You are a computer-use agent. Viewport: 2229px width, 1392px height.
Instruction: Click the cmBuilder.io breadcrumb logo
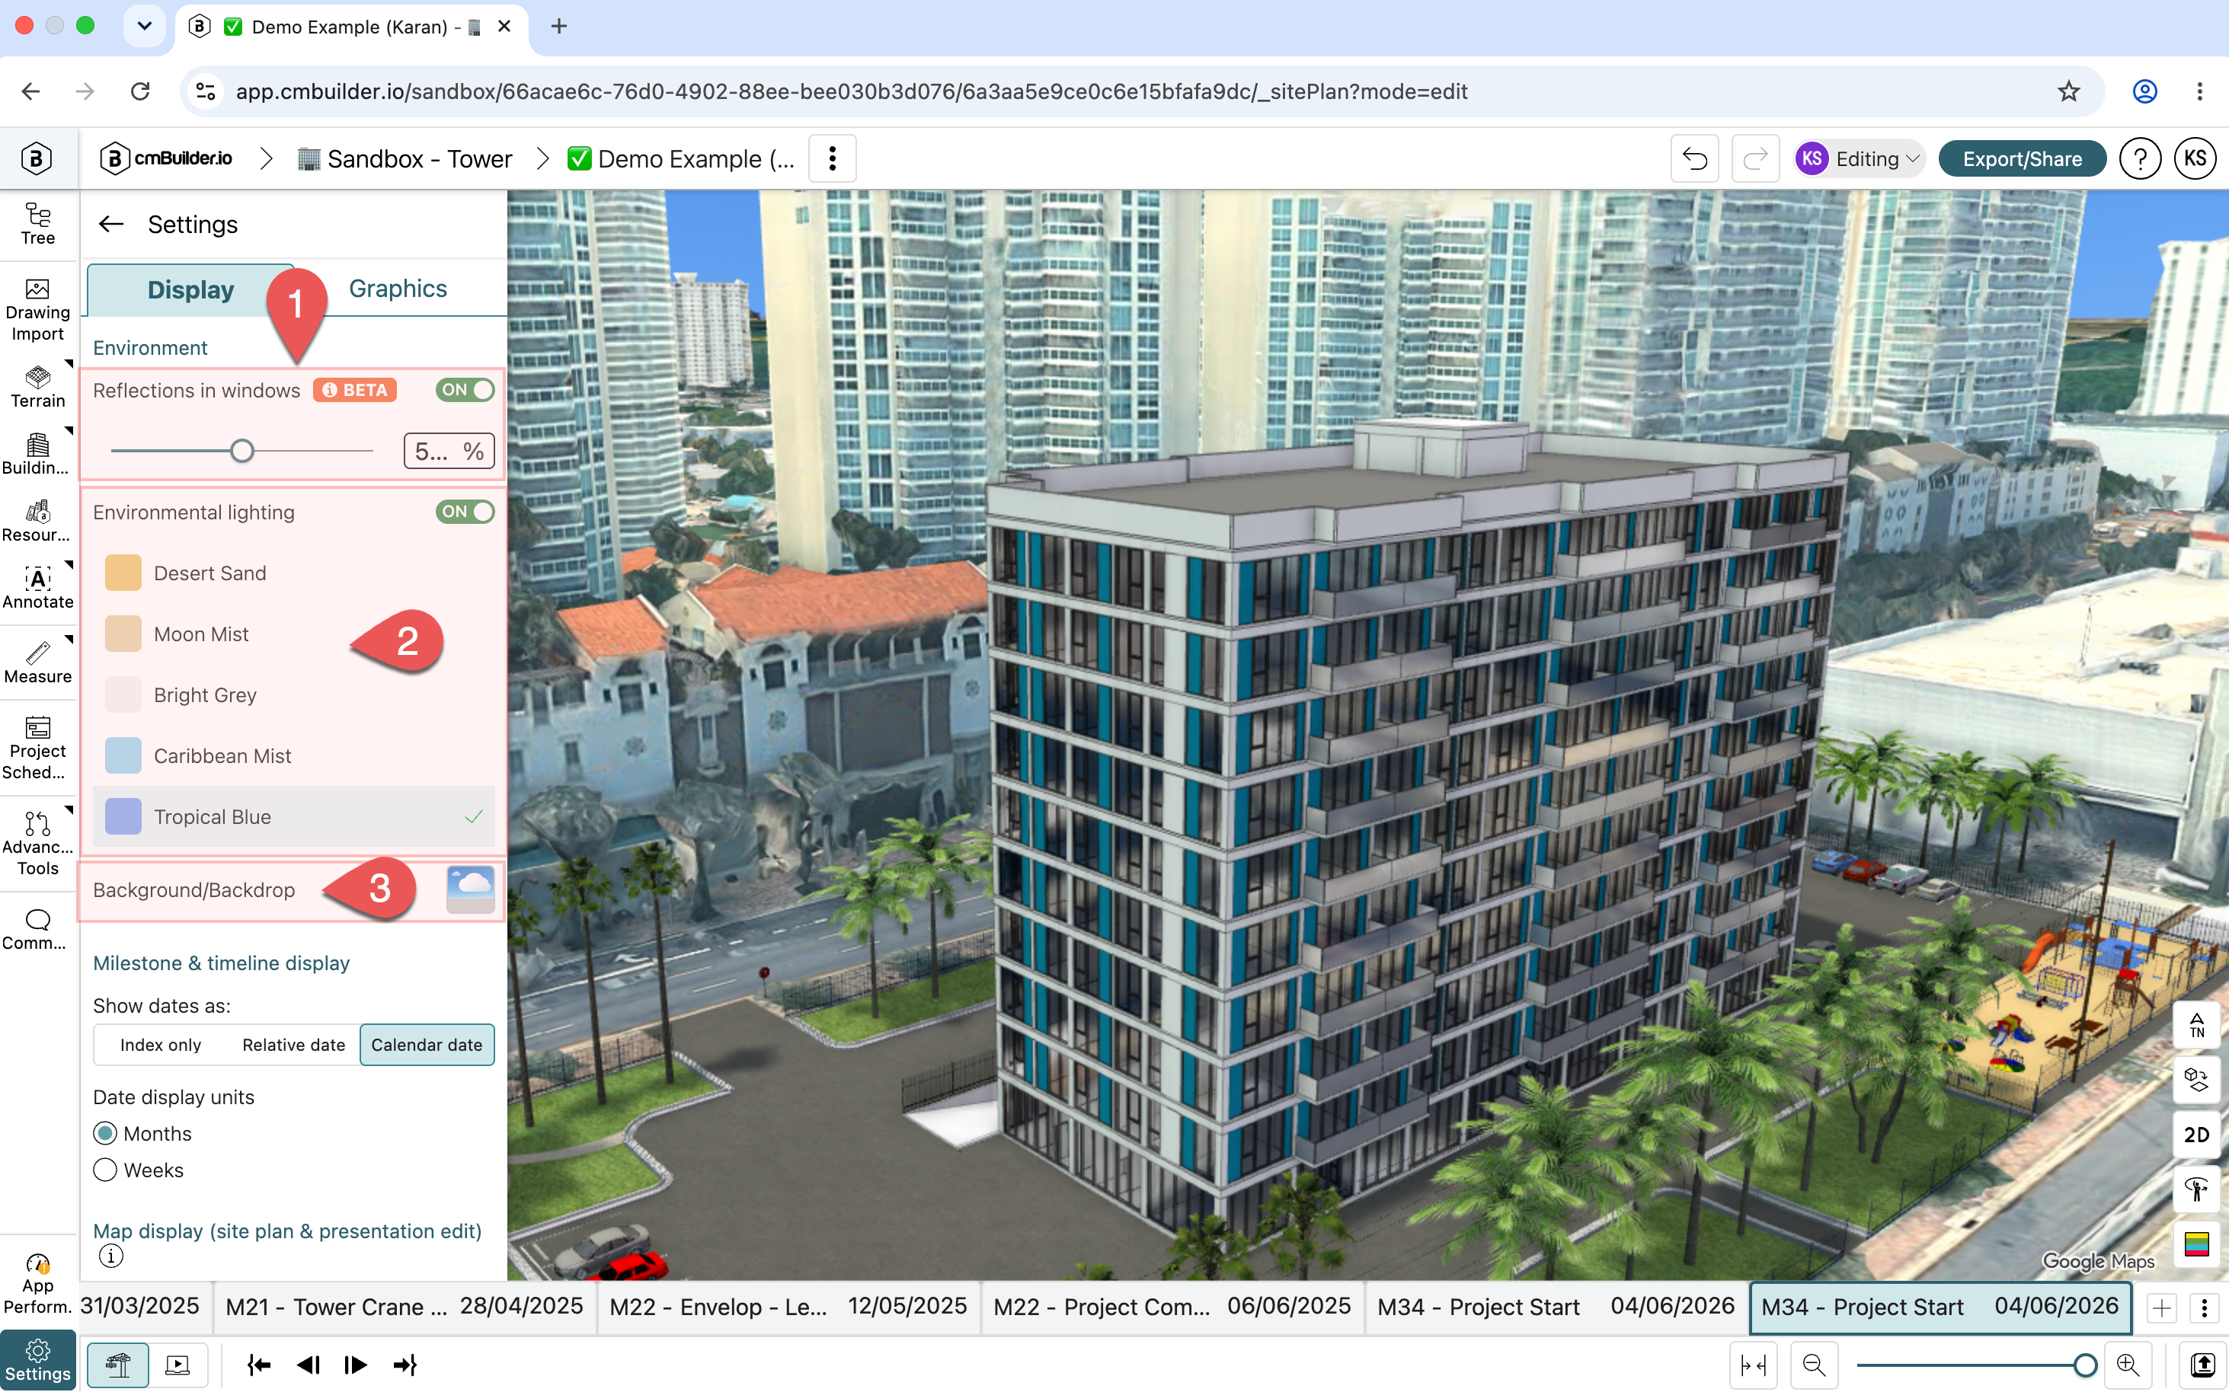[x=166, y=158]
